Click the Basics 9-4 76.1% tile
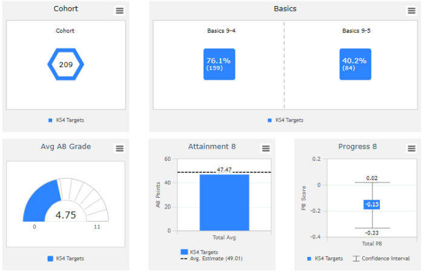Image resolution: width=424 pixels, height=275 pixels. (219, 64)
